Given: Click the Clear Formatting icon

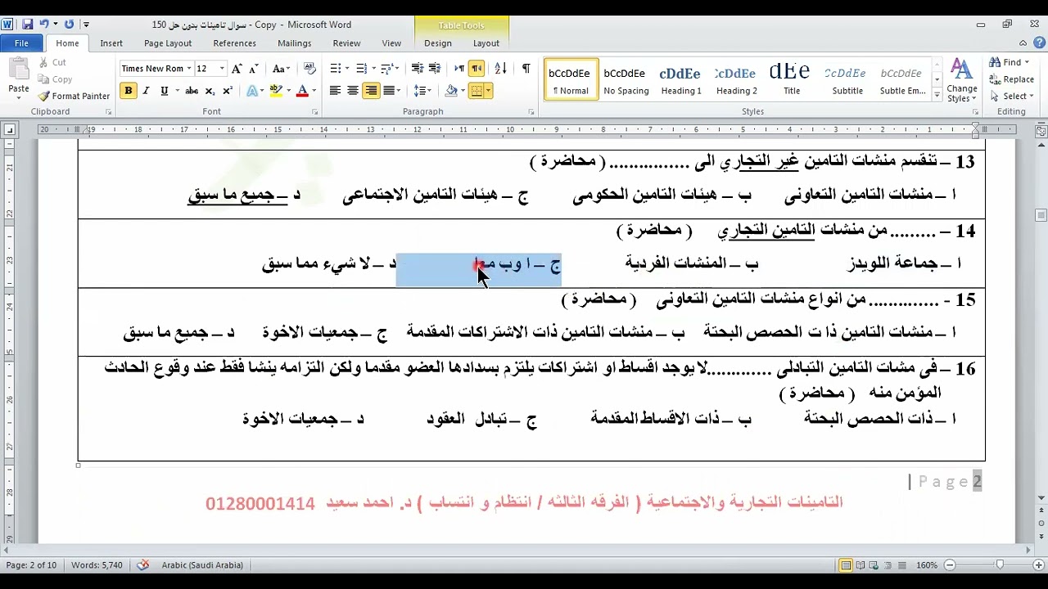Looking at the screenshot, I should (x=309, y=69).
